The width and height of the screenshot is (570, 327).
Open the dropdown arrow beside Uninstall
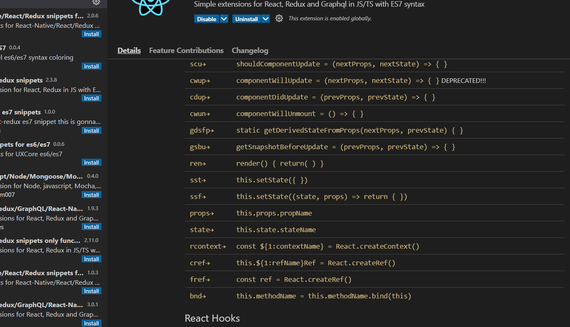(x=266, y=19)
